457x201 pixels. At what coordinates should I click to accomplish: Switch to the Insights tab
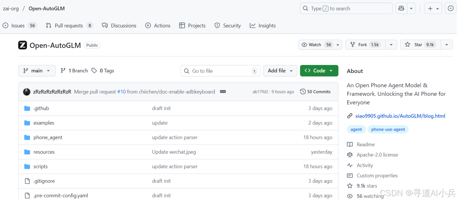tap(263, 26)
